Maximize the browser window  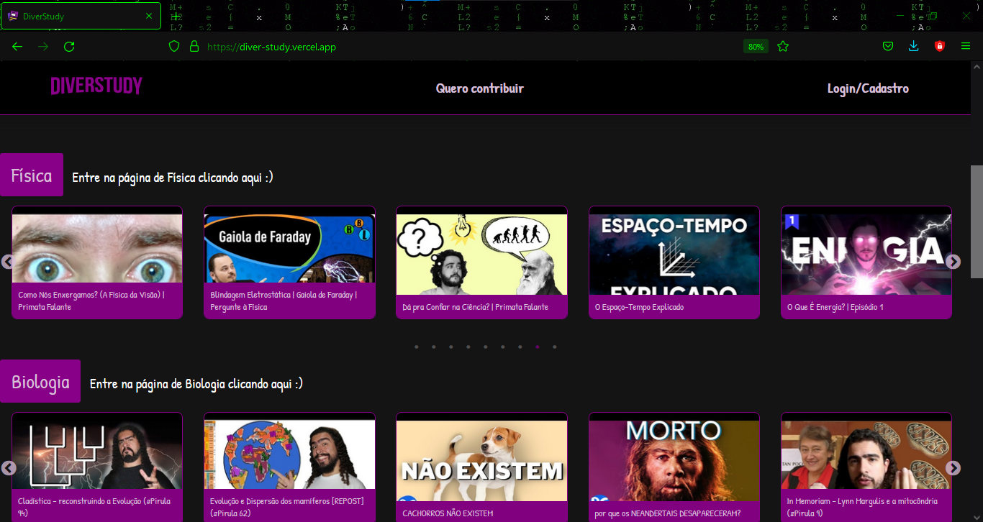point(933,16)
